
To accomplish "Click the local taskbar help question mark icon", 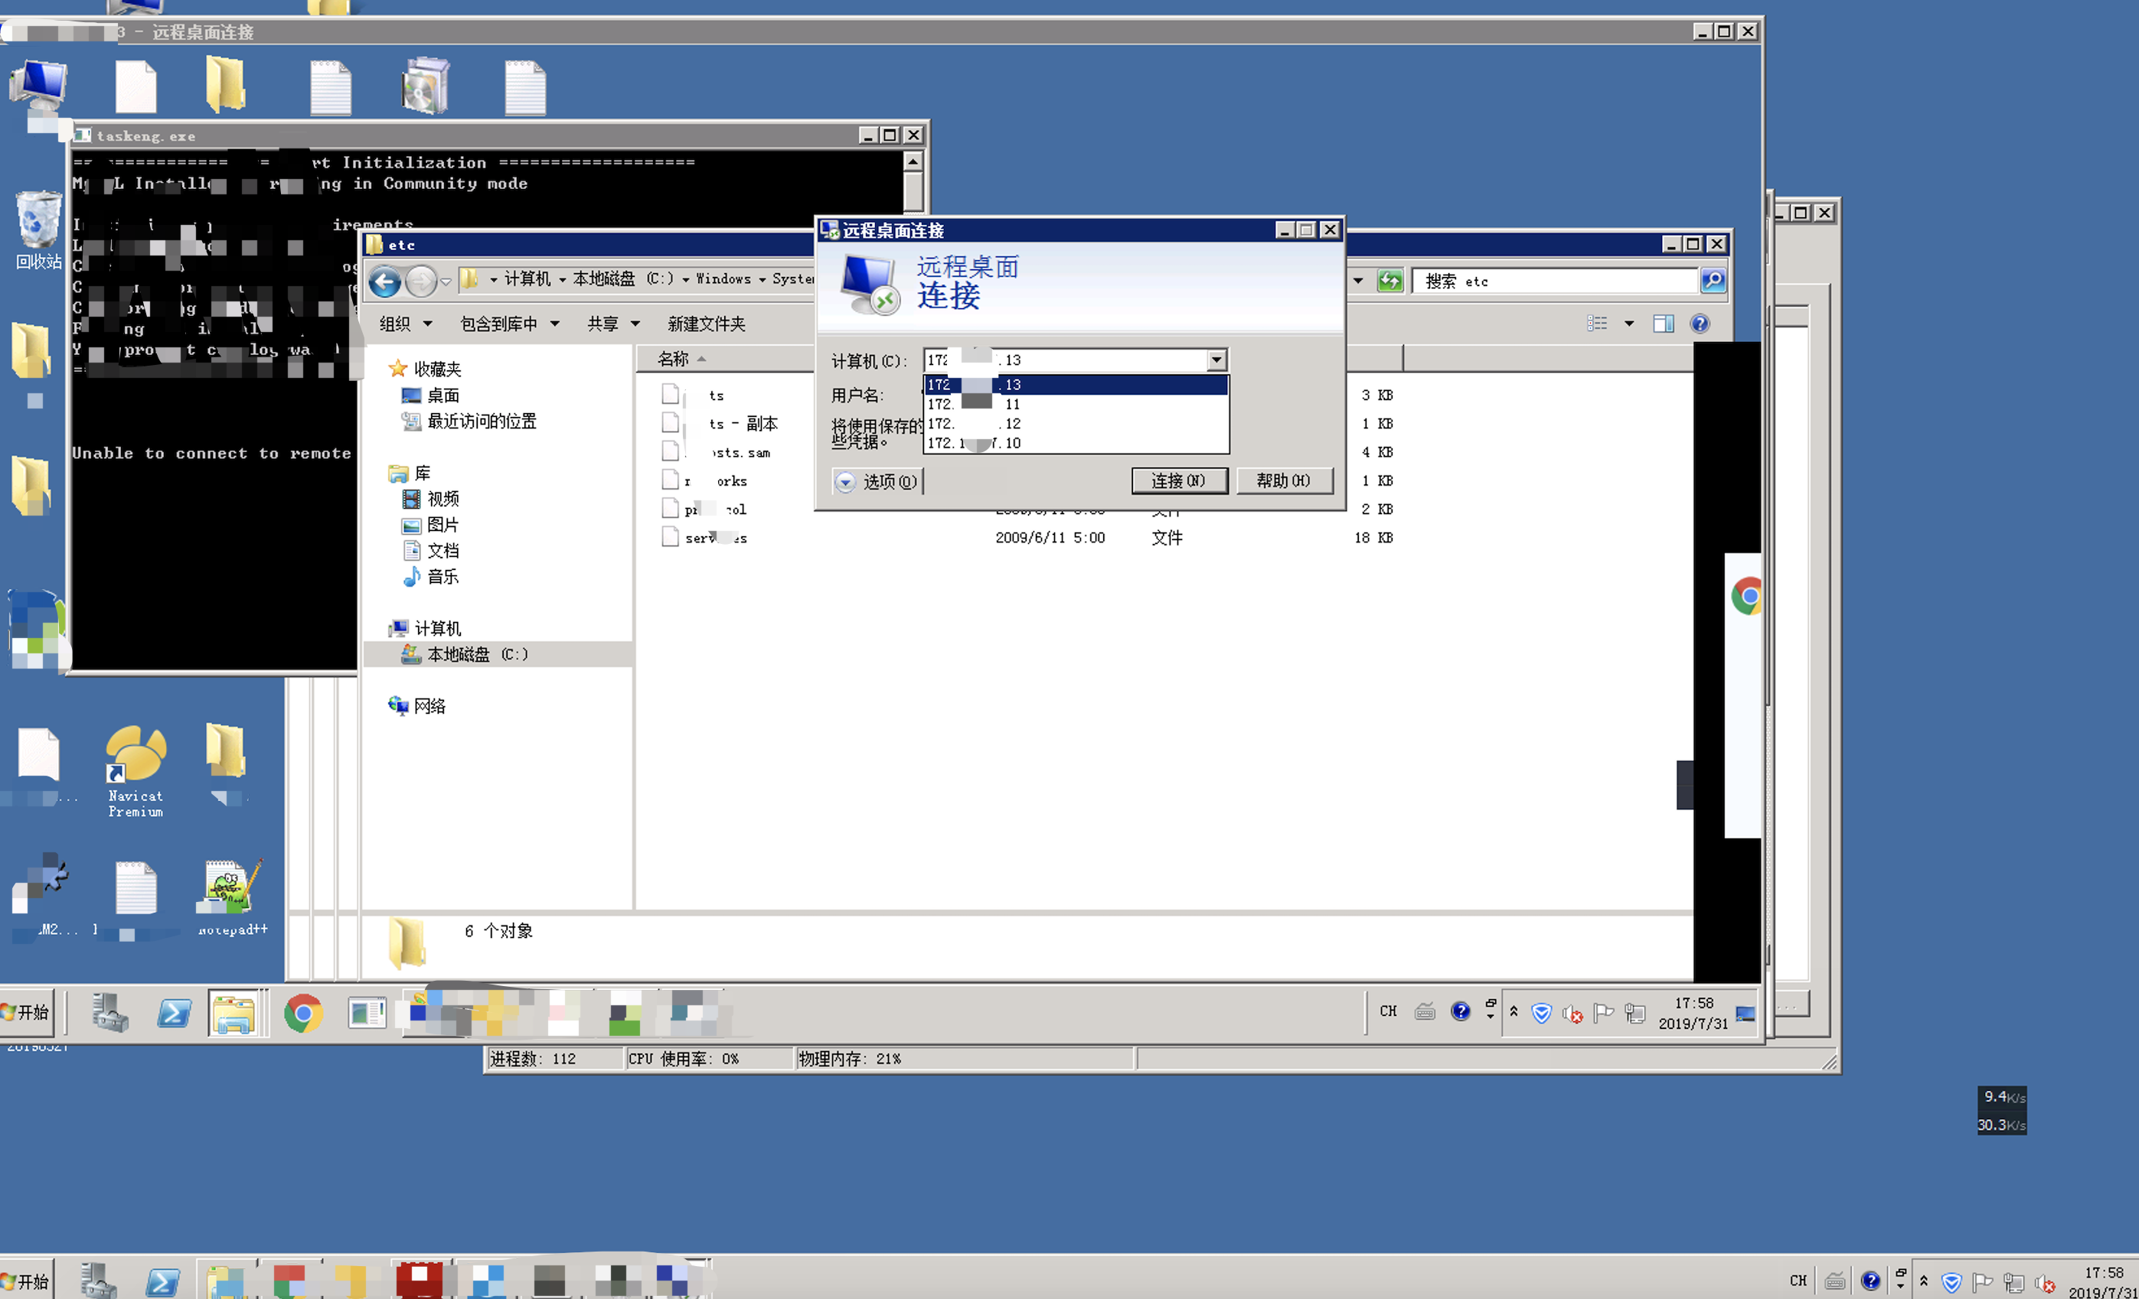I will coord(1870,1281).
